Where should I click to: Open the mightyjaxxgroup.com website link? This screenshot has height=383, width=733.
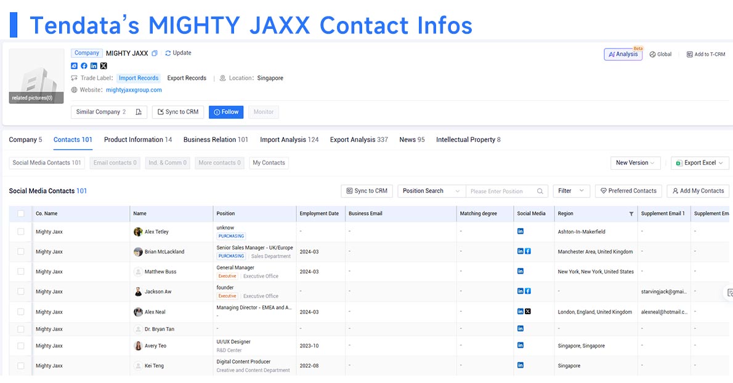coord(134,90)
